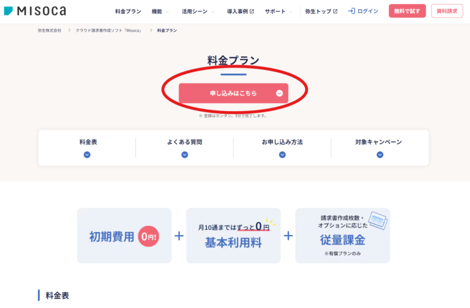Expand the 活用シーン dropdown menu
Image resolution: width=470 pixels, height=308 pixels.
(197, 11)
